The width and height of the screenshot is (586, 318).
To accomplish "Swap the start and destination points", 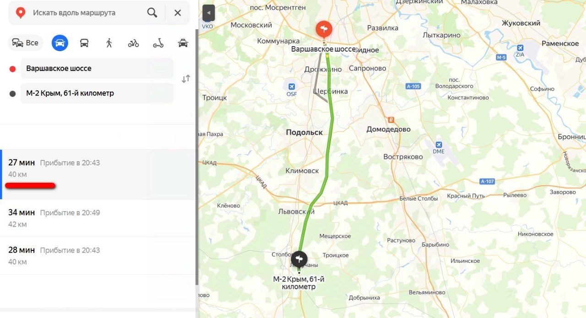I will click(x=186, y=79).
